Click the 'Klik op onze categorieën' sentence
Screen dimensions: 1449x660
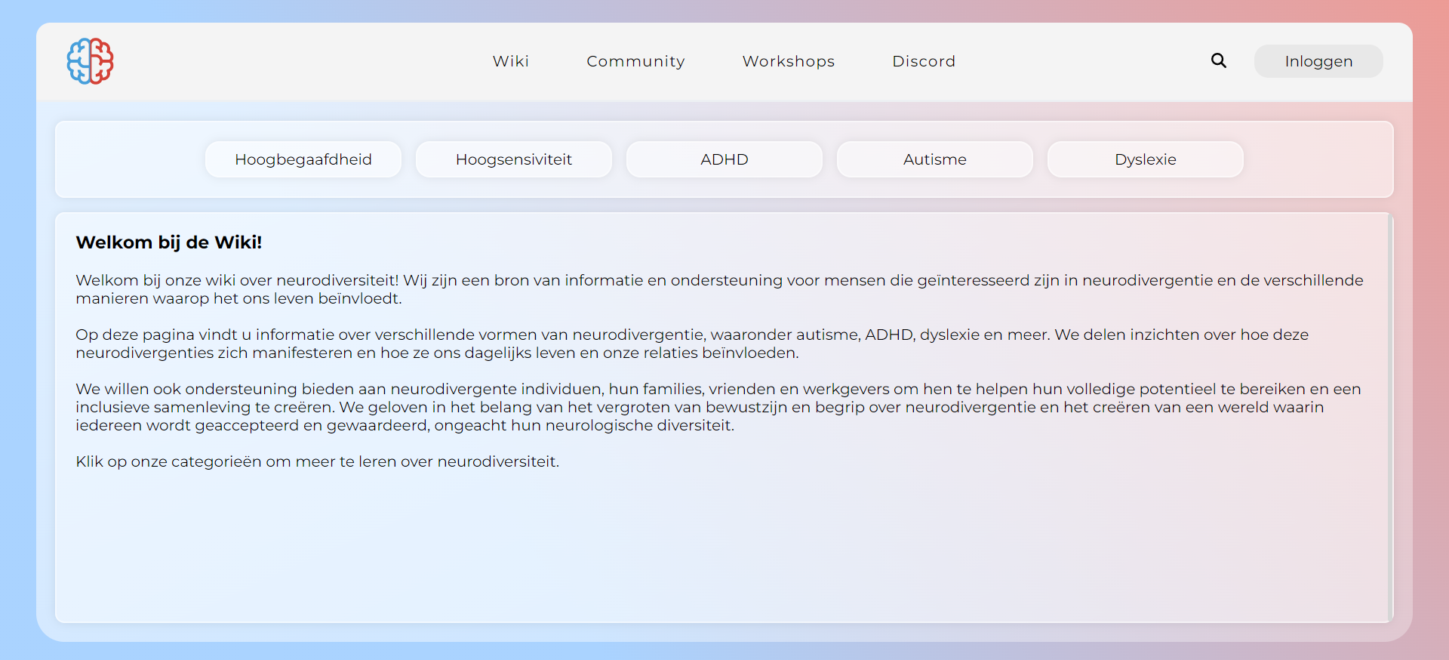[x=317, y=461]
